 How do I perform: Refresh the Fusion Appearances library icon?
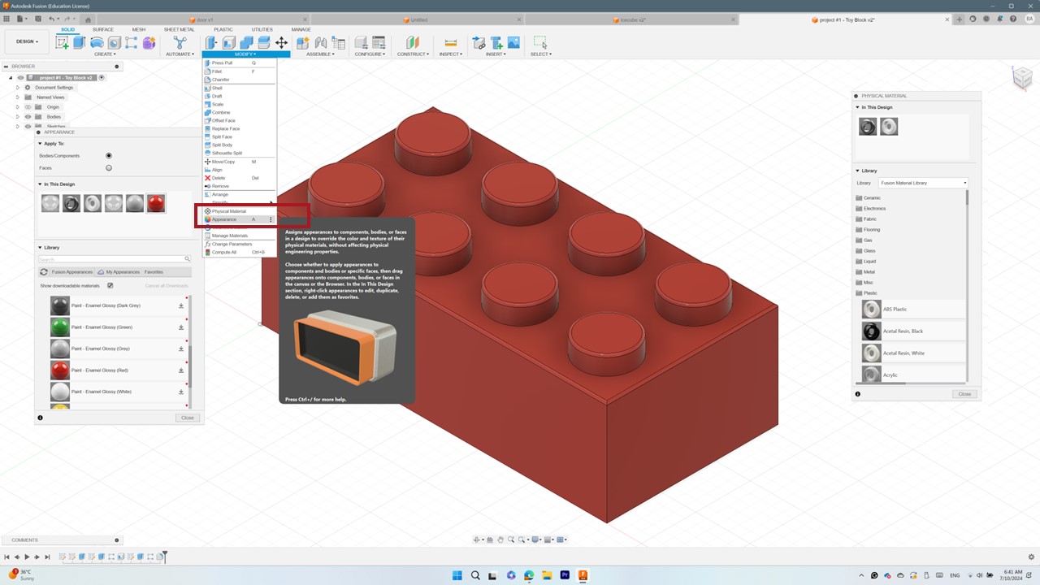(44, 272)
